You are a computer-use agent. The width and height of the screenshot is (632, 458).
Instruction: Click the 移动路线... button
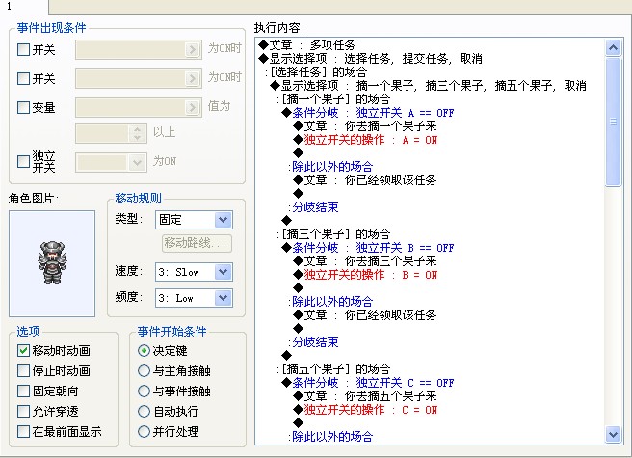point(197,243)
